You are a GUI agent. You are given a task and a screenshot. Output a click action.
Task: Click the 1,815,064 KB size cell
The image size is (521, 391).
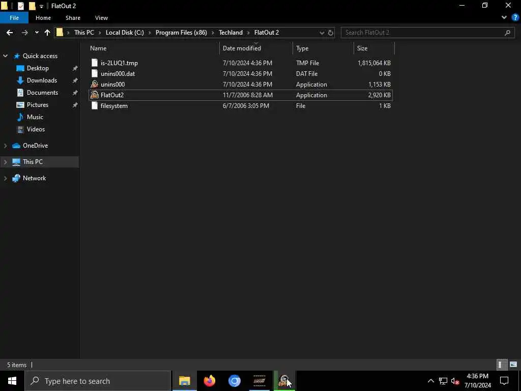tap(374, 63)
